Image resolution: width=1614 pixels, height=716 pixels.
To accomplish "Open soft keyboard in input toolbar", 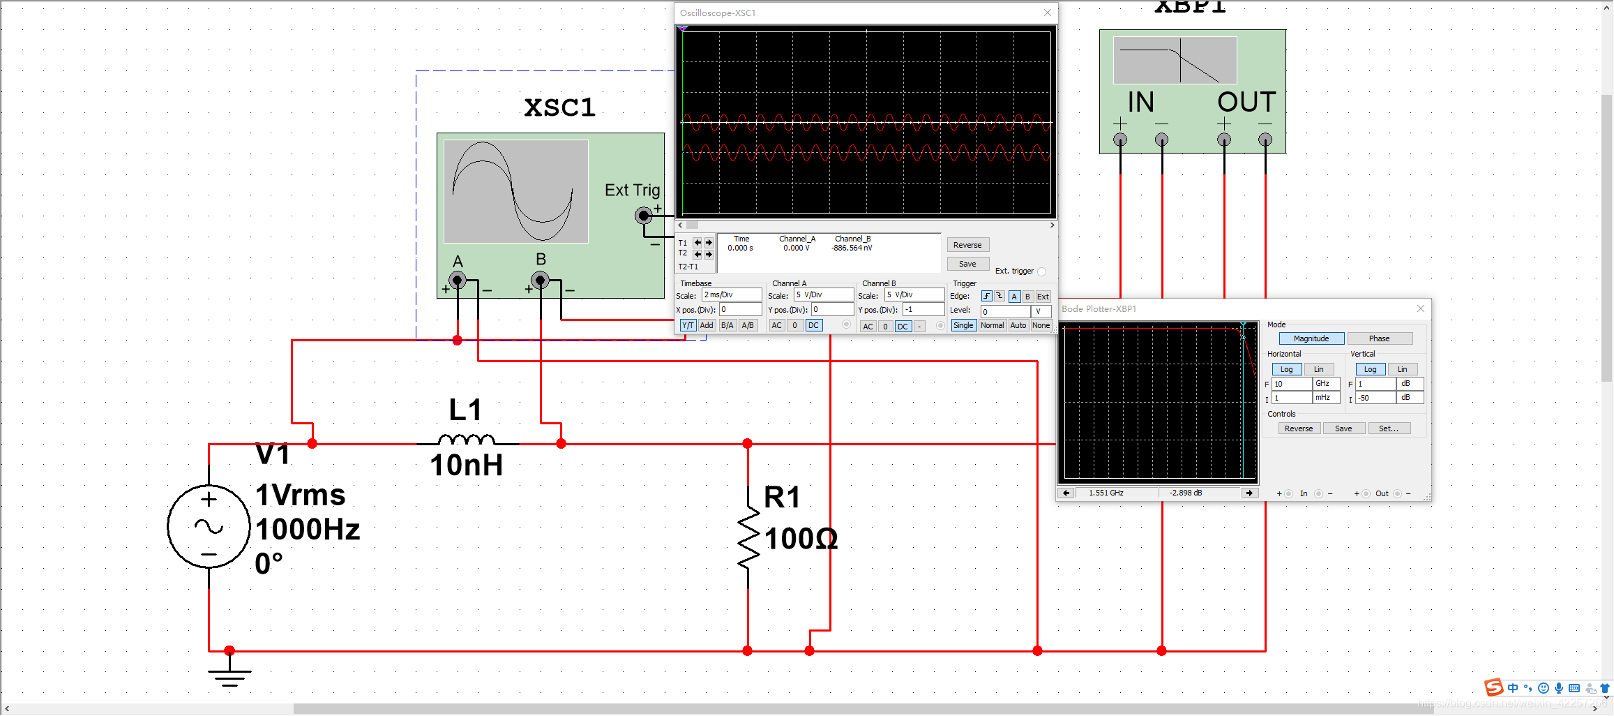I will point(1574,688).
